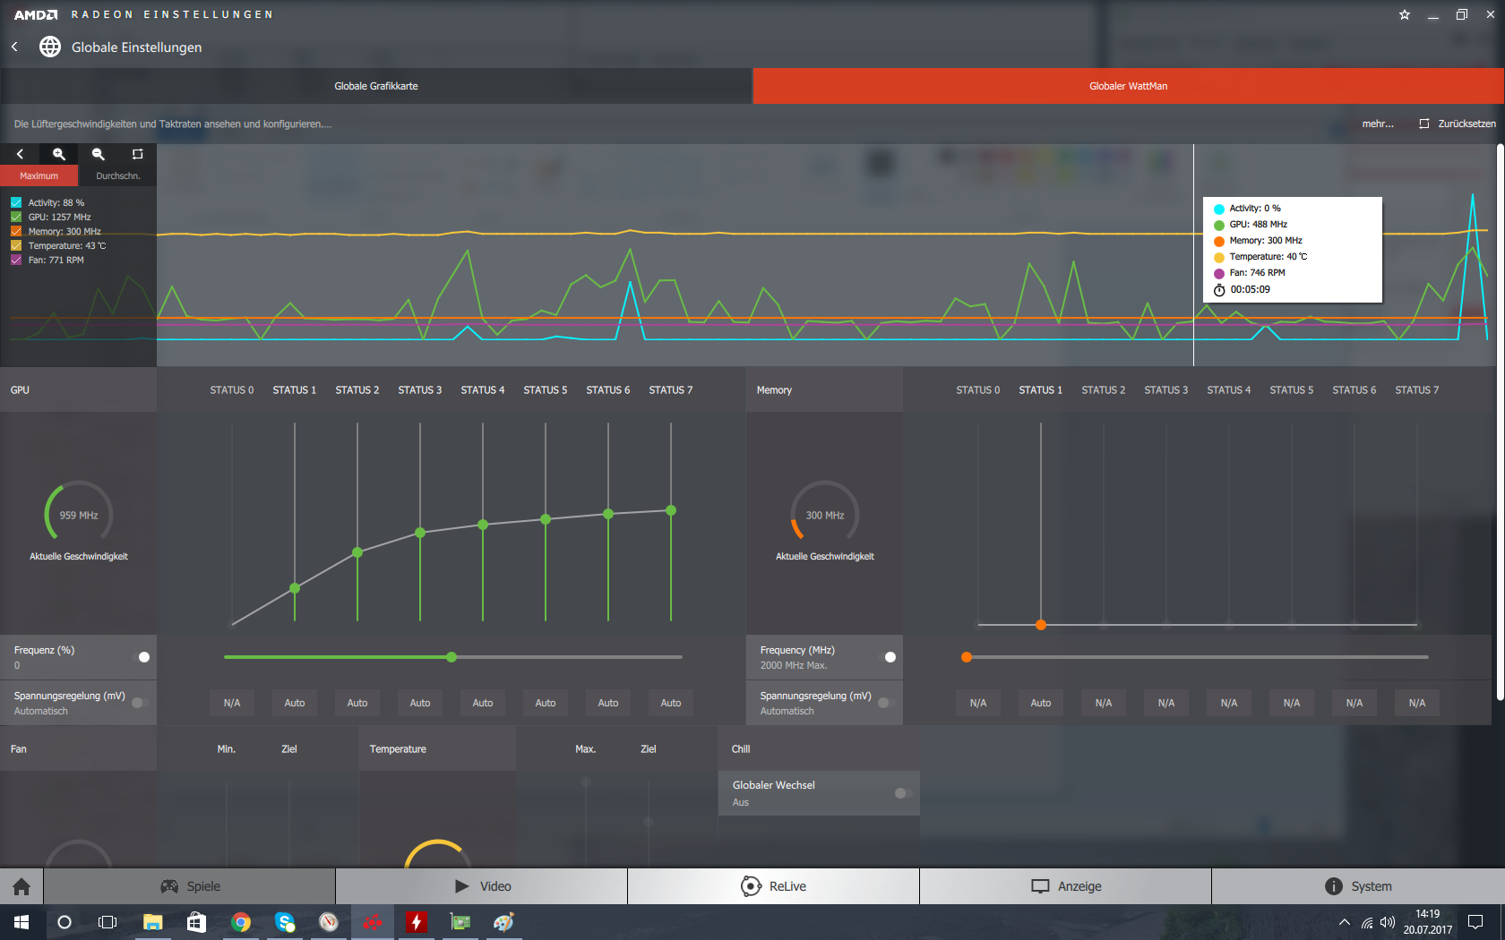1505x940 pixels.
Task: Click the Memory frequency slider handle
Action: coord(967,657)
